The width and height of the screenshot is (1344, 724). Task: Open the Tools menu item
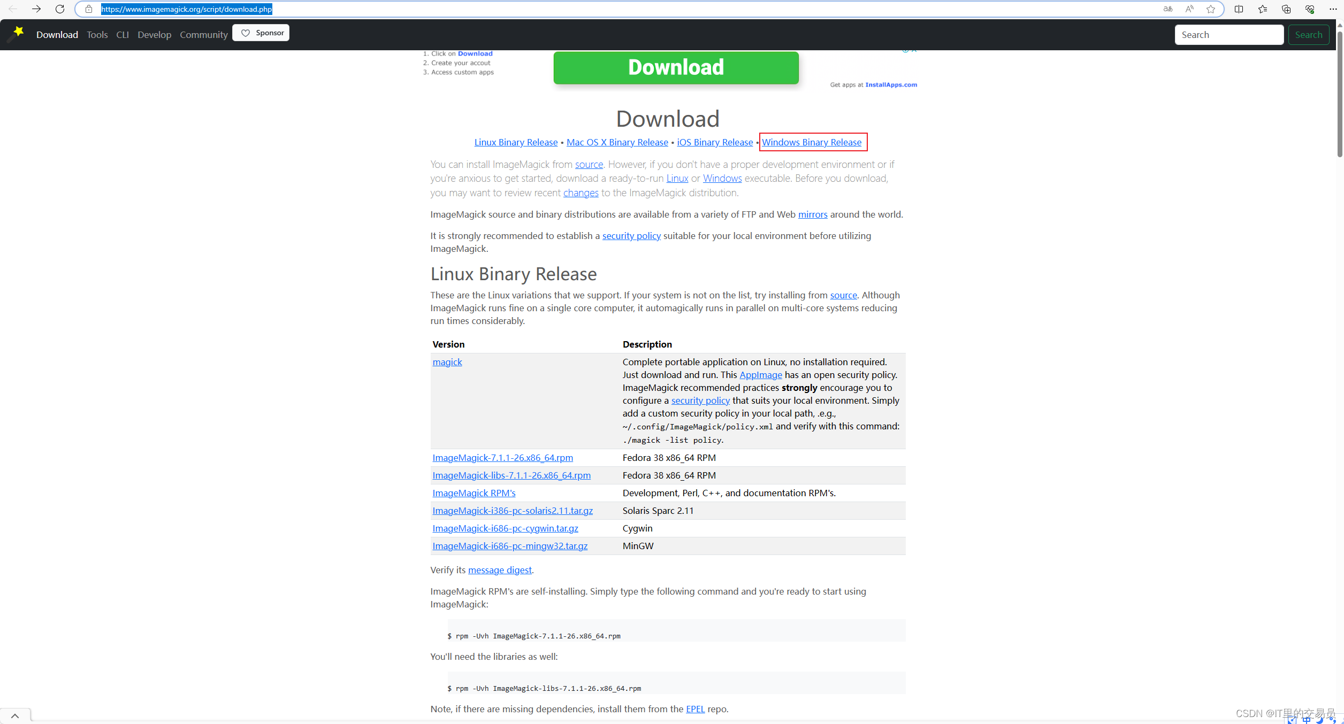point(96,34)
